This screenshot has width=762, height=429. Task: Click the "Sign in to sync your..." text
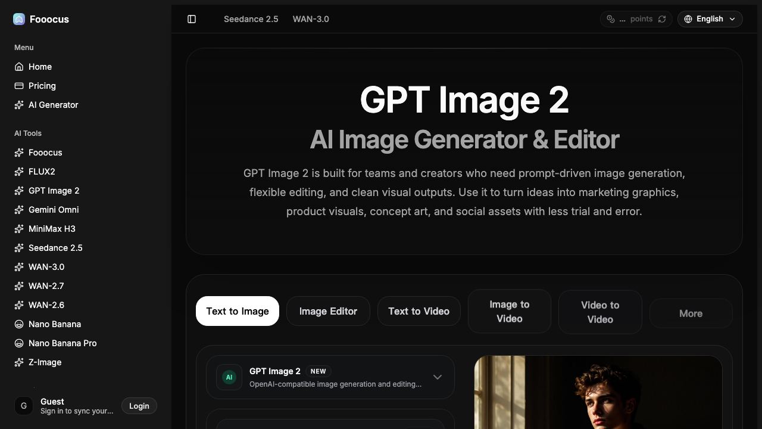click(77, 411)
